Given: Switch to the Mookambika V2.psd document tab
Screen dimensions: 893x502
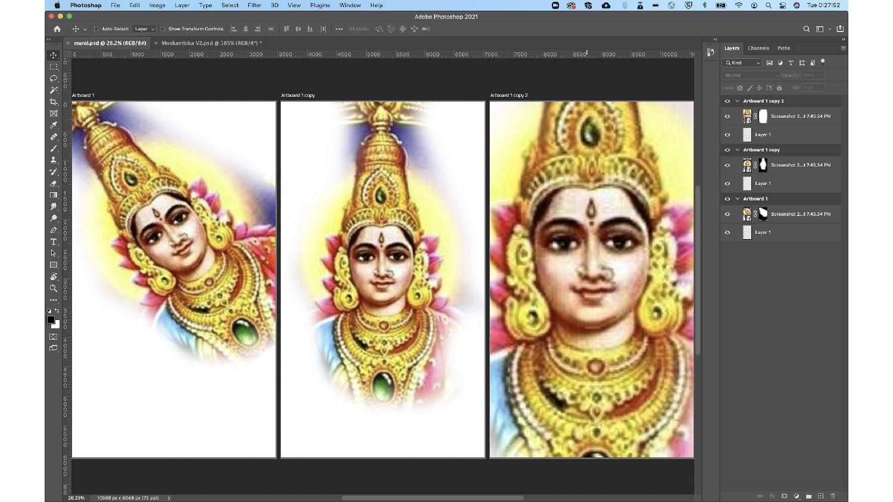Looking at the screenshot, I should 211,43.
